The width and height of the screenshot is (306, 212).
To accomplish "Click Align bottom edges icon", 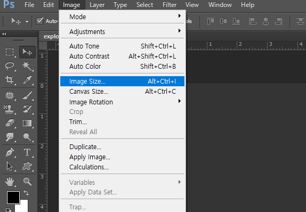I will [236, 21].
